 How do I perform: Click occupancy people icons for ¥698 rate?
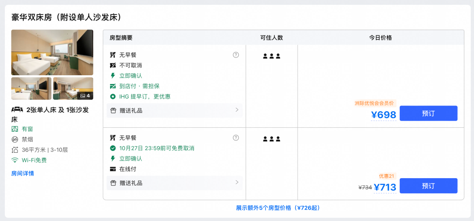click(x=272, y=56)
